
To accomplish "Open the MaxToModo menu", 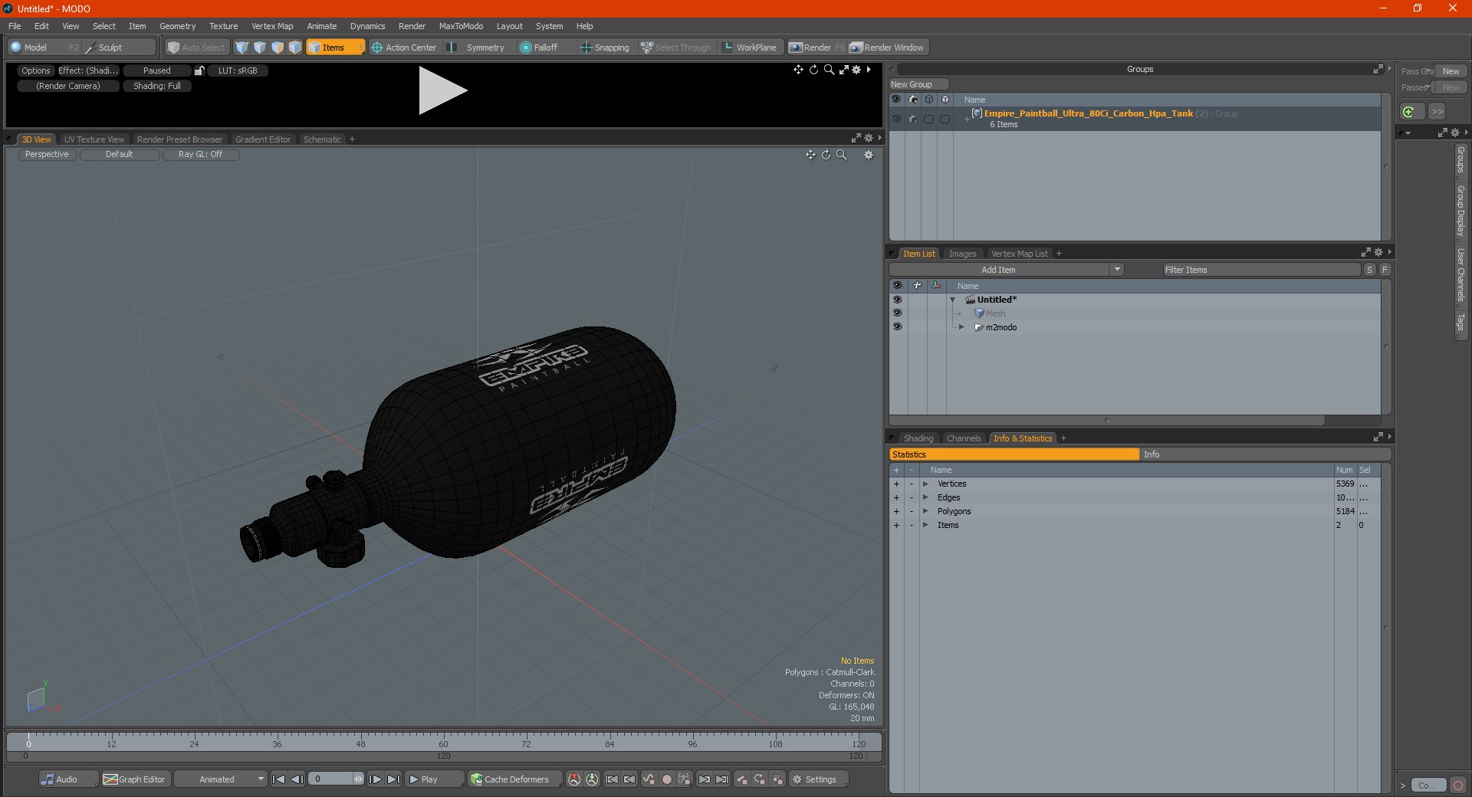I will coord(461,26).
